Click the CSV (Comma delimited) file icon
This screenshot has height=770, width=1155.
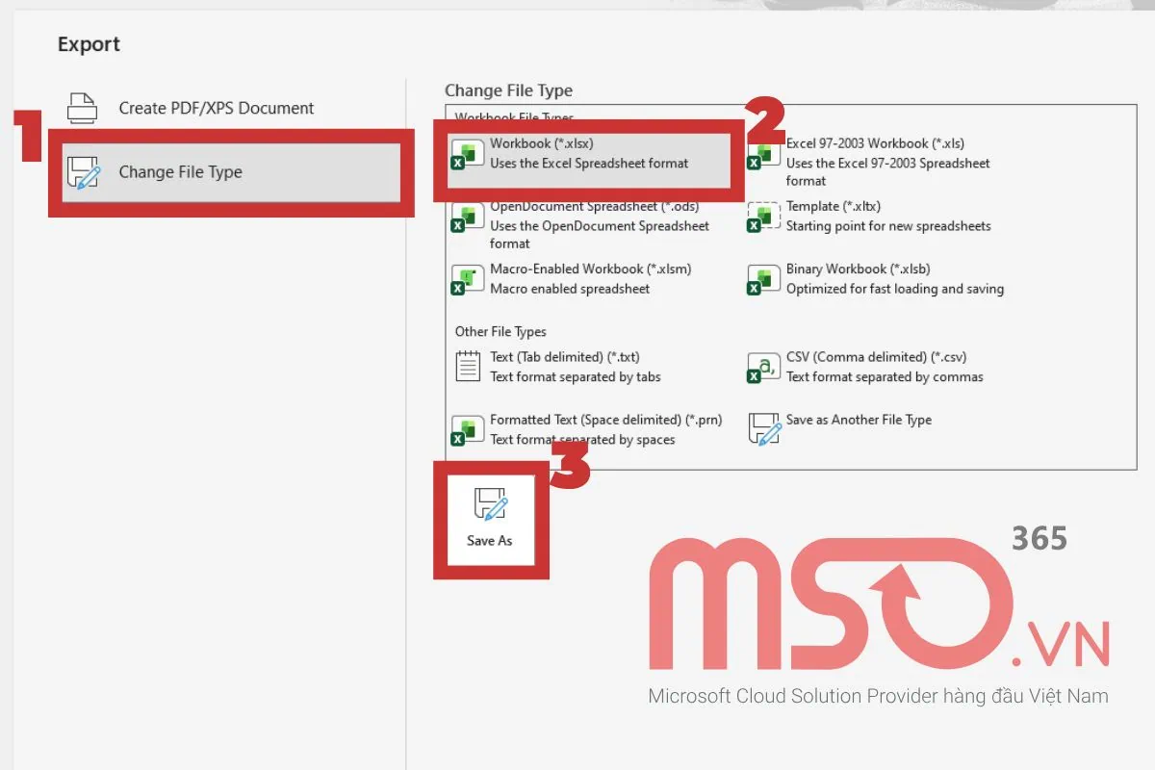[x=764, y=368]
